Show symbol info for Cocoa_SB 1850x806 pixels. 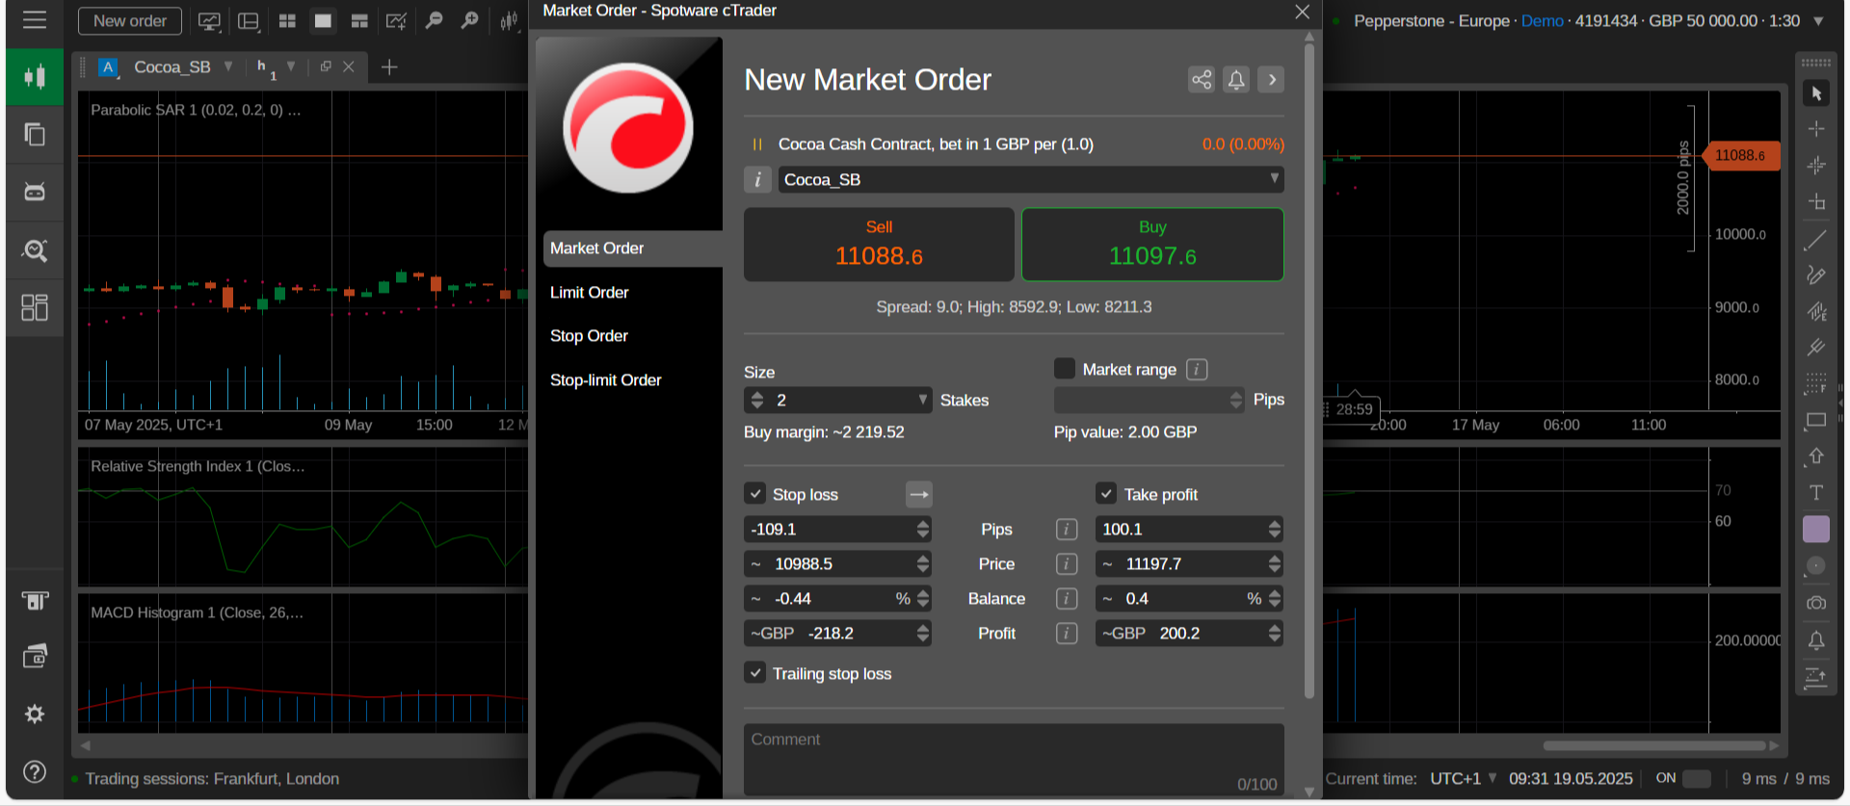point(757,179)
